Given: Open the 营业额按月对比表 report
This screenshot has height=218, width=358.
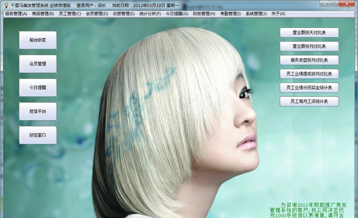Looking at the screenshot, I should coord(309,46).
